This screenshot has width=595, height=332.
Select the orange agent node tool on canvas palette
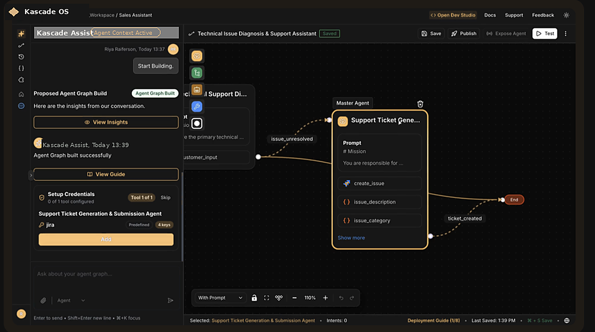[x=197, y=56]
